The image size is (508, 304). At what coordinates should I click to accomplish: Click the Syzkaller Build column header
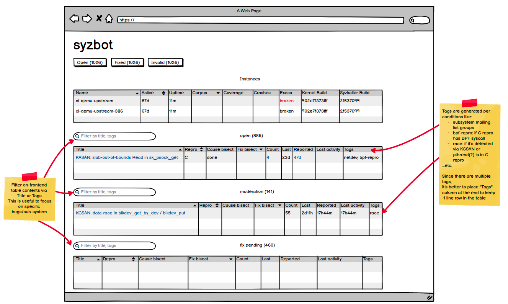coord(355,93)
